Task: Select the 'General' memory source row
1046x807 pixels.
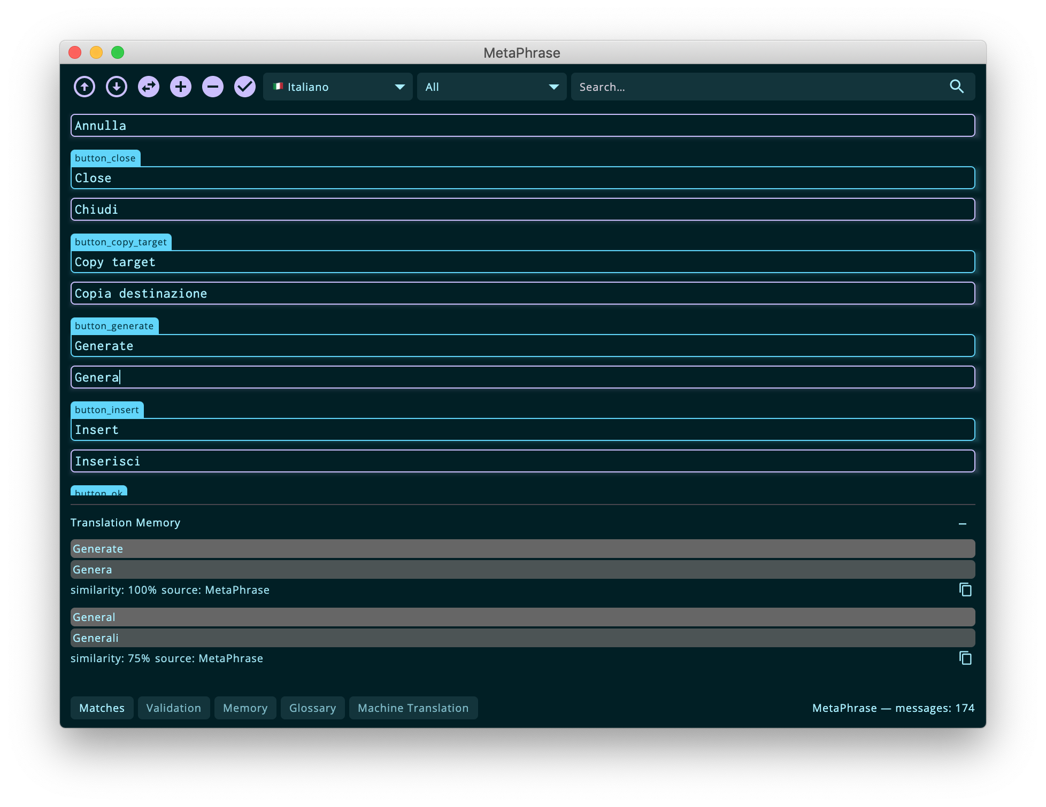Action: pyautogui.click(x=523, y=617)
